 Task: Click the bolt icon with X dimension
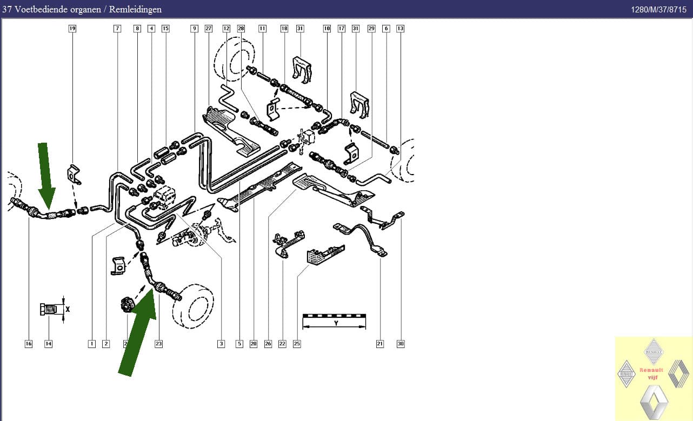(49, 310)
